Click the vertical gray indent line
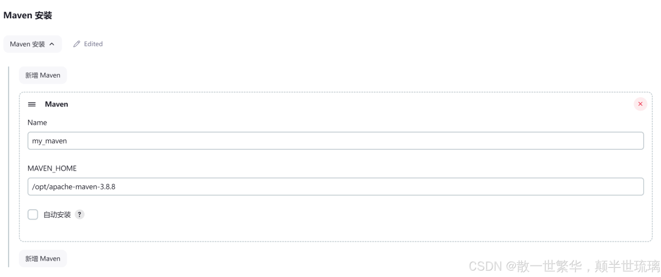This screenshot has width=661, height=277. 9,166
